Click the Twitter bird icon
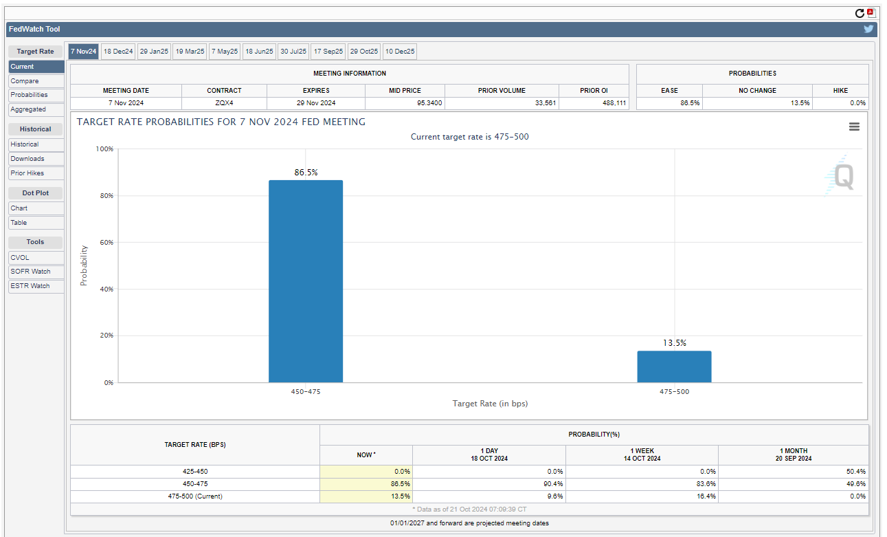 point(868,29)
